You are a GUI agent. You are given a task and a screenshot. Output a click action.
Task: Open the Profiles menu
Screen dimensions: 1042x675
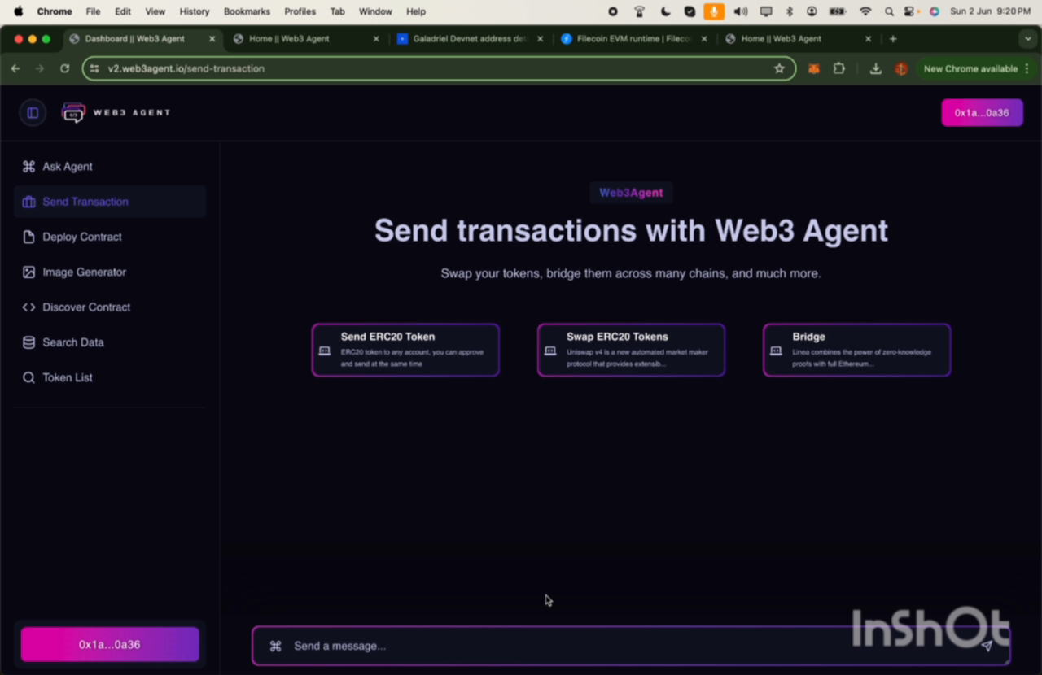(300, 11)
